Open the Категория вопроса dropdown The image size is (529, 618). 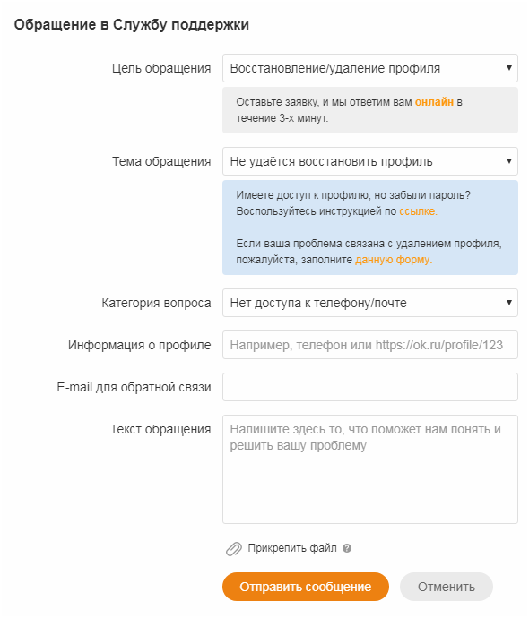(370, 303)
